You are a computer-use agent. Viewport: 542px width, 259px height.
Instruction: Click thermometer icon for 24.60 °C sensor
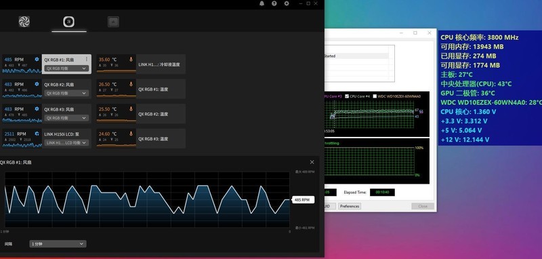[131, 134]
